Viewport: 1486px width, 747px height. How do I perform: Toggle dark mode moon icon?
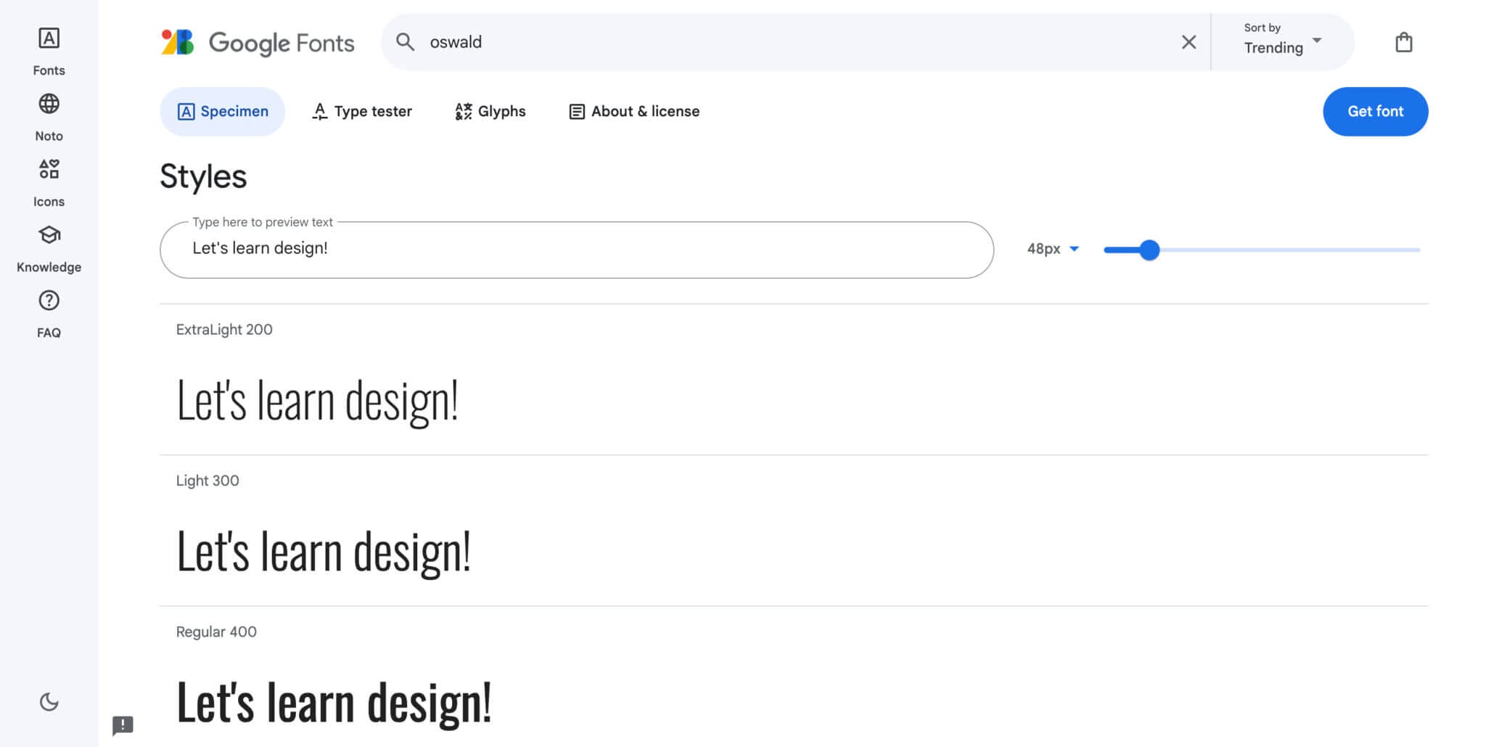click(x=49, y=702)
